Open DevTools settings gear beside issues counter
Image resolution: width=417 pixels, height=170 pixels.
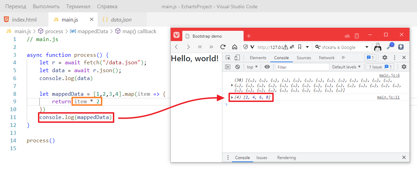click(404, 67)
